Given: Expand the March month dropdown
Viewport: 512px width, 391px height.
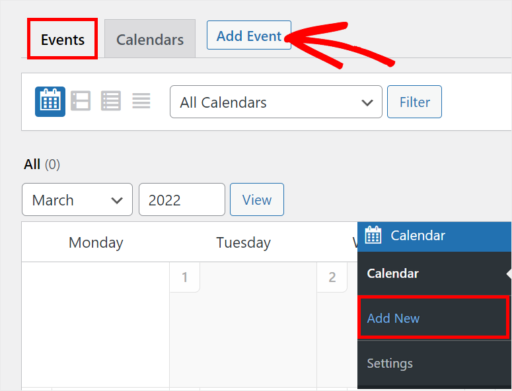Looking at the screenshot, I should tap(77, 200).
